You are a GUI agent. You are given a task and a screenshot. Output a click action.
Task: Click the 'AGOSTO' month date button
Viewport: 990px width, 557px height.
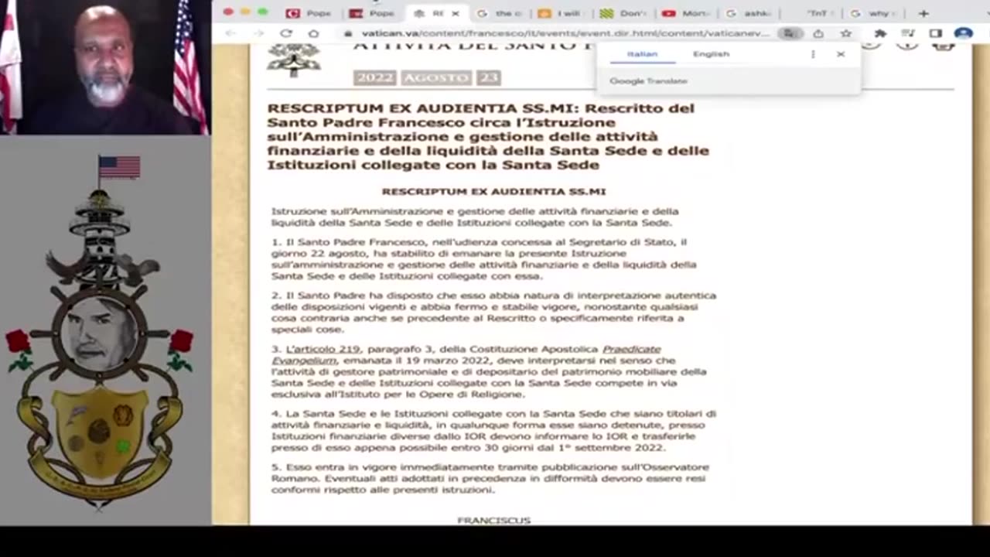coord(437,78)
